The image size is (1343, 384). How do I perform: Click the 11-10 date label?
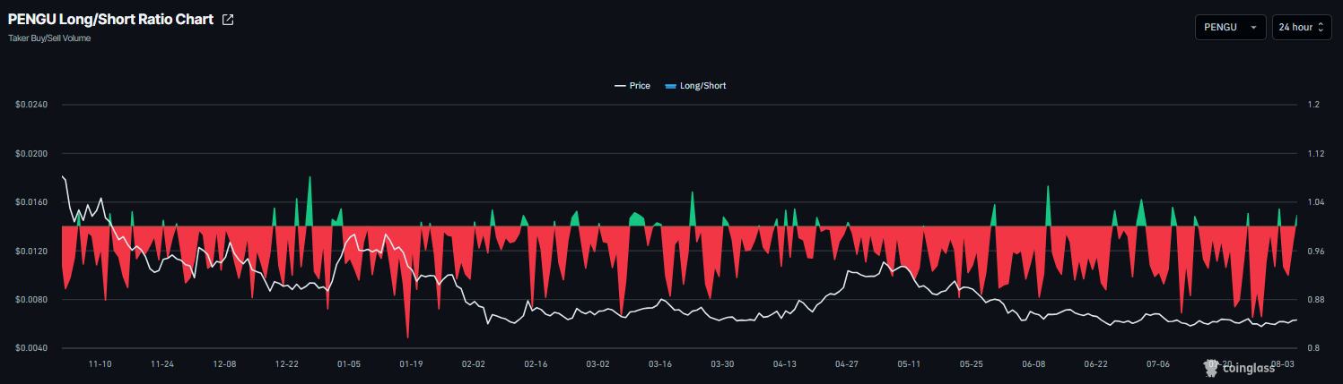pos(100,364)
